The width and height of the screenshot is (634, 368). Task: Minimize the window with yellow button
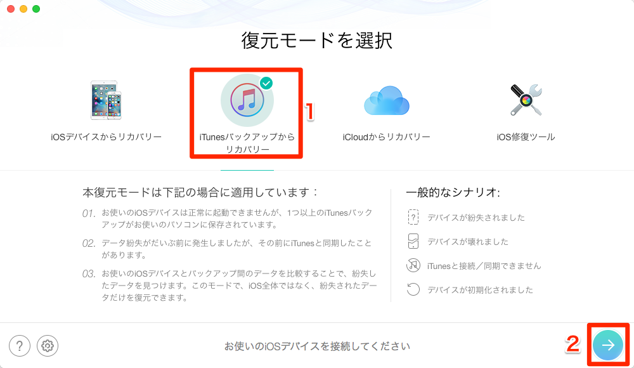click(x=23, y=9)
